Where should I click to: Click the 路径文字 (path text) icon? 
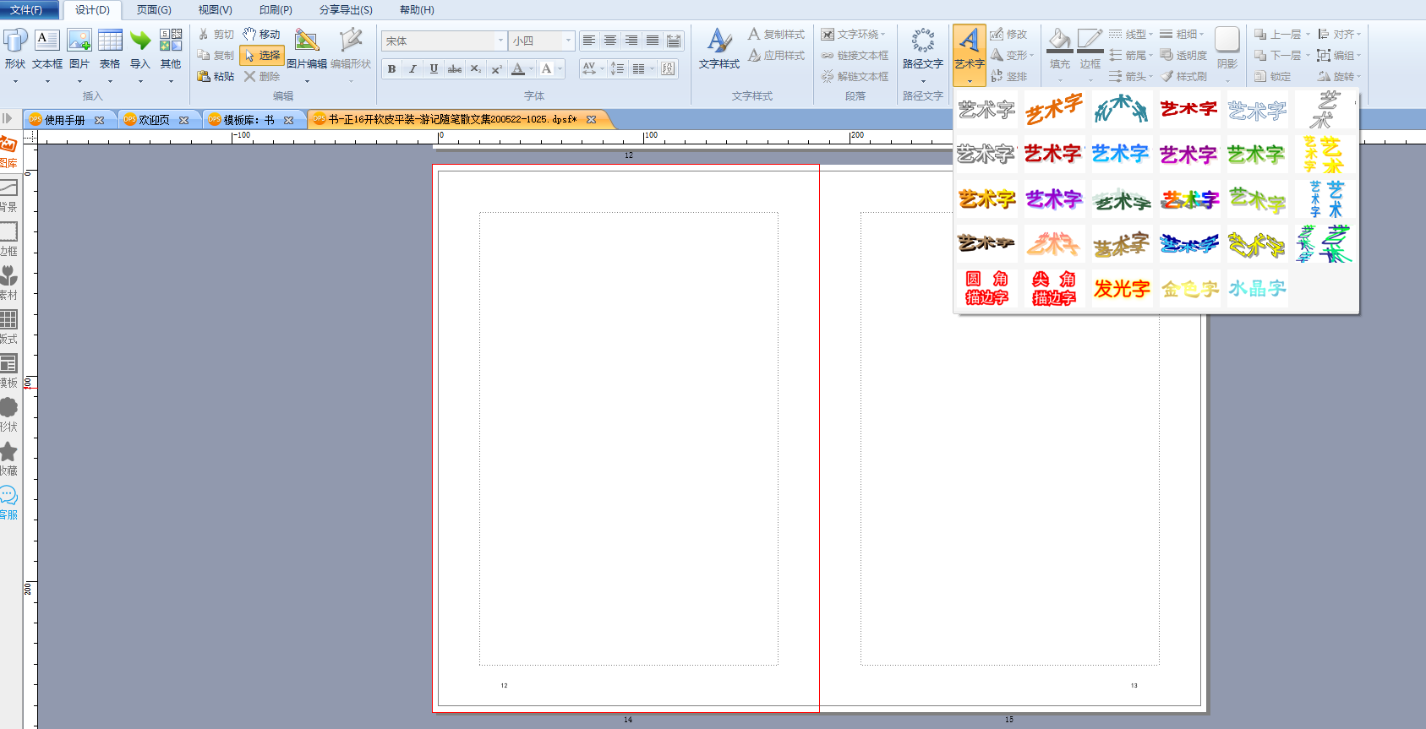click(x=922, y=41)
